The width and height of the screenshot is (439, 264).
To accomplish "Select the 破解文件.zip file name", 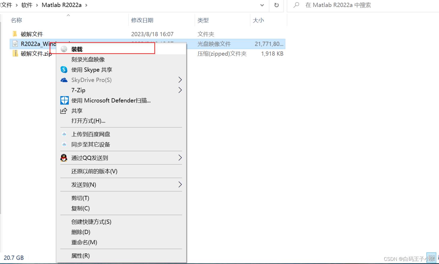I will pos(36,53).
